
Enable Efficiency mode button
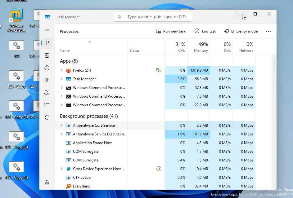241,31
